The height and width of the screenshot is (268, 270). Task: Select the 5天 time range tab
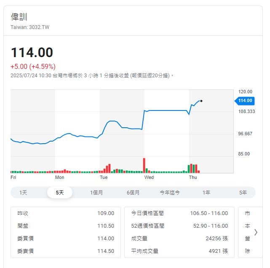point(60,192)
